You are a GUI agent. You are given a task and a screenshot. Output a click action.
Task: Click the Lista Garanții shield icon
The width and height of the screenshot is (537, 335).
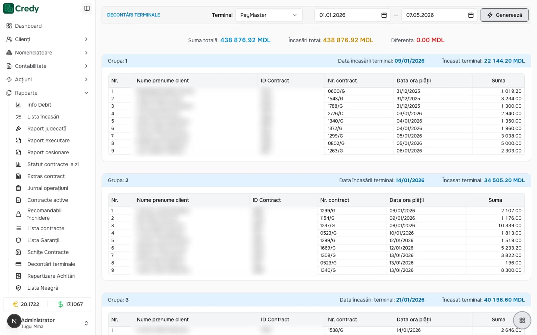[18, 240]
